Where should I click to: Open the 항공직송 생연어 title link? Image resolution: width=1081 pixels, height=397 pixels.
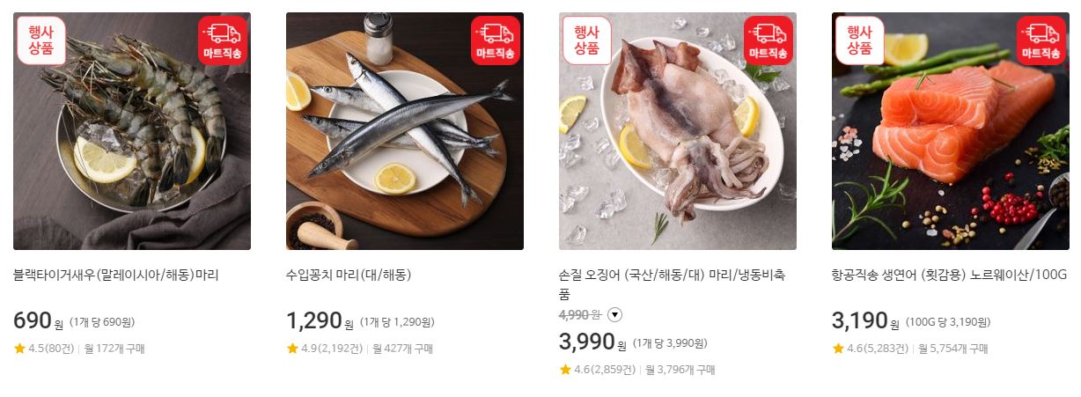point(949,276)
